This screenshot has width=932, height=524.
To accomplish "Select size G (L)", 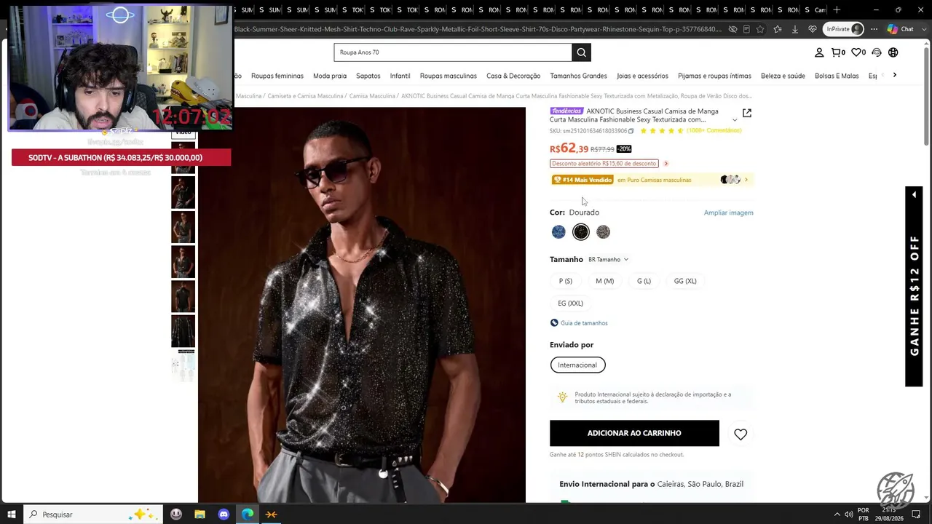I will coord(644,281).
